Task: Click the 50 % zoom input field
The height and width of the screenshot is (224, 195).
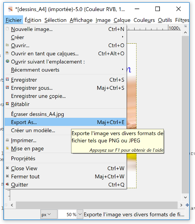Action: (x=68, y=214)
